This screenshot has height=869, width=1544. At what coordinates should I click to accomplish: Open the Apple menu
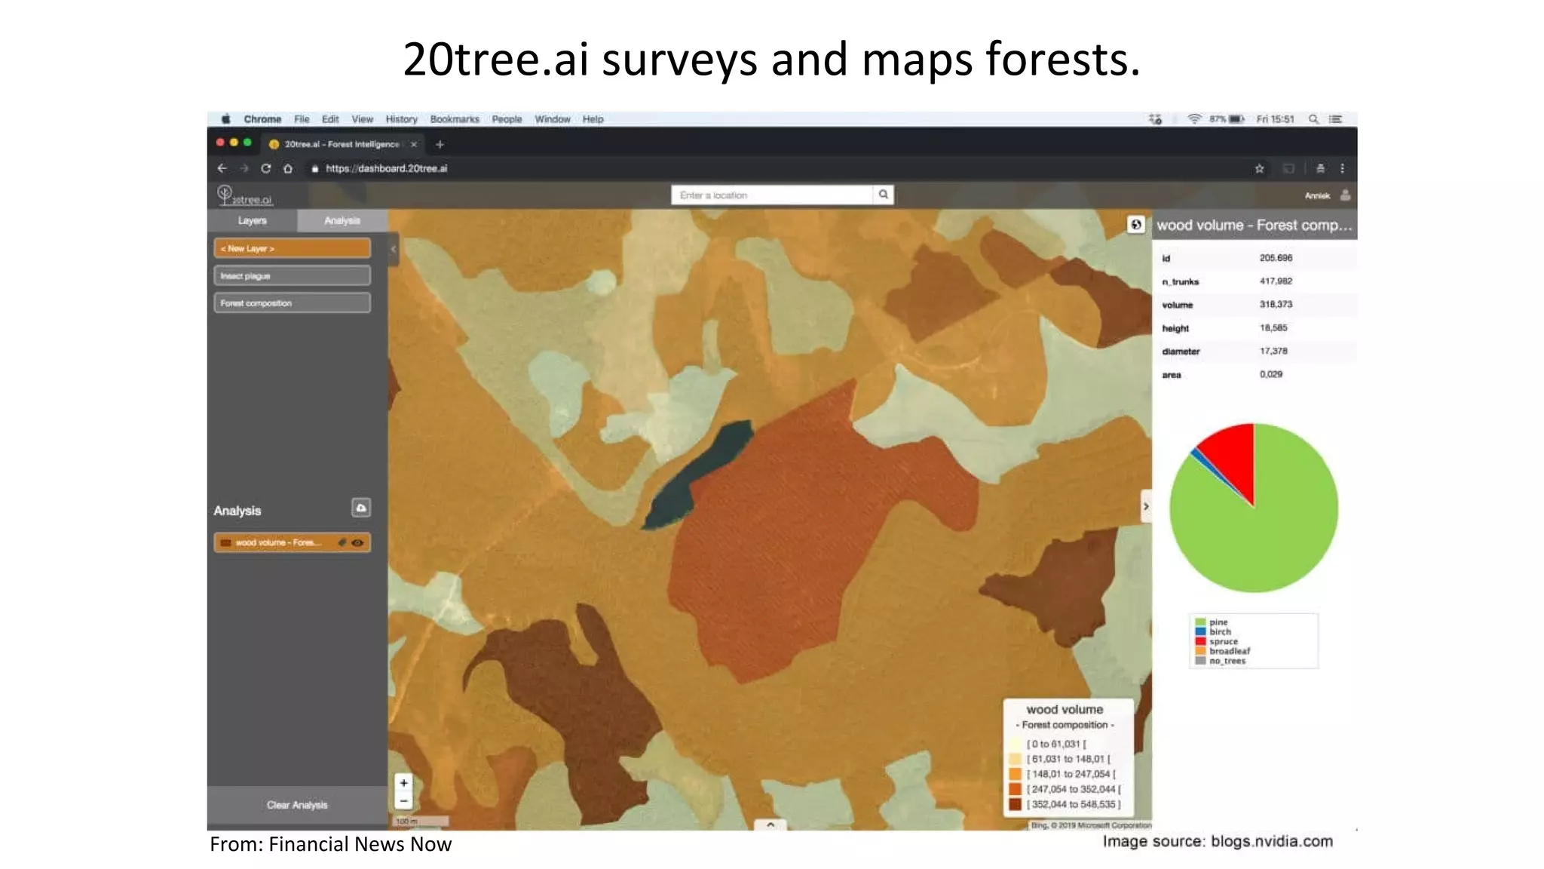tap(225, 119)
